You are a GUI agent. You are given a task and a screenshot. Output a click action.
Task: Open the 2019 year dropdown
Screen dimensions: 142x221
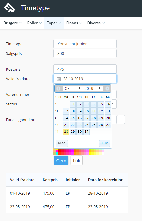[x=93, y=89]
